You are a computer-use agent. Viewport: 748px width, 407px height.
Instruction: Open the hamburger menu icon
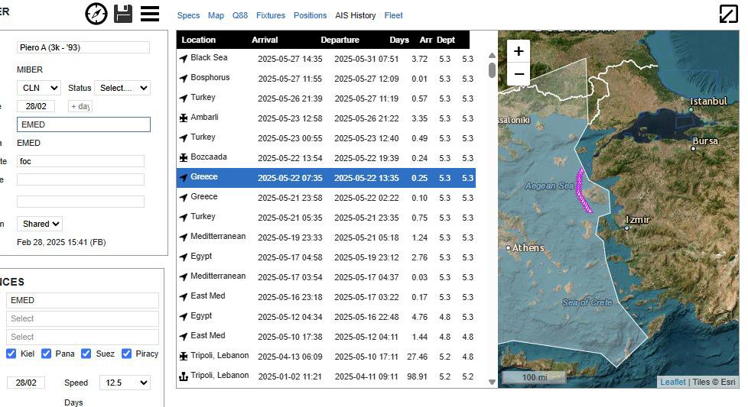tap(150, 14)
